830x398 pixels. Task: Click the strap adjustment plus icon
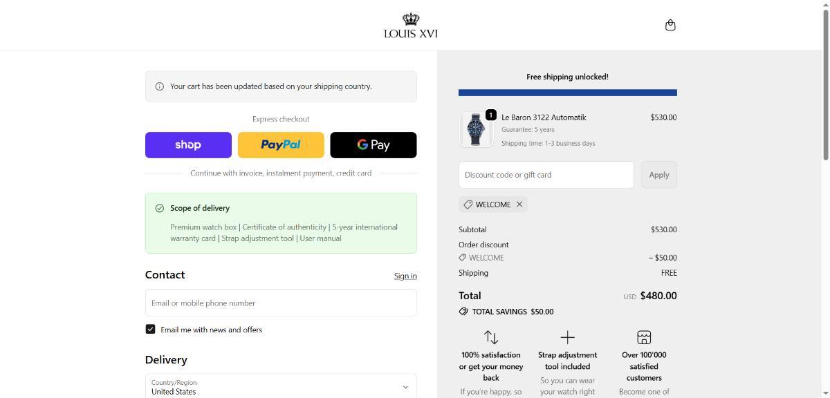[567, 337]
